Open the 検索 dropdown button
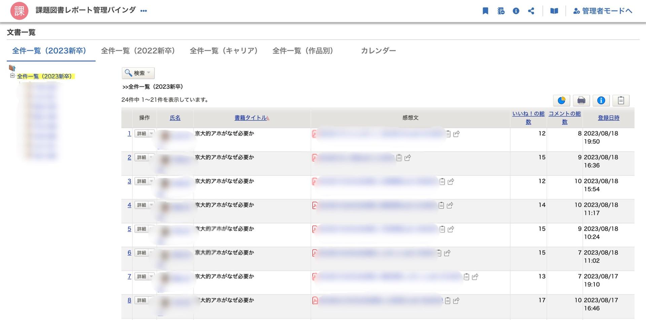646x320 pixels. click(x=138, y=73)
